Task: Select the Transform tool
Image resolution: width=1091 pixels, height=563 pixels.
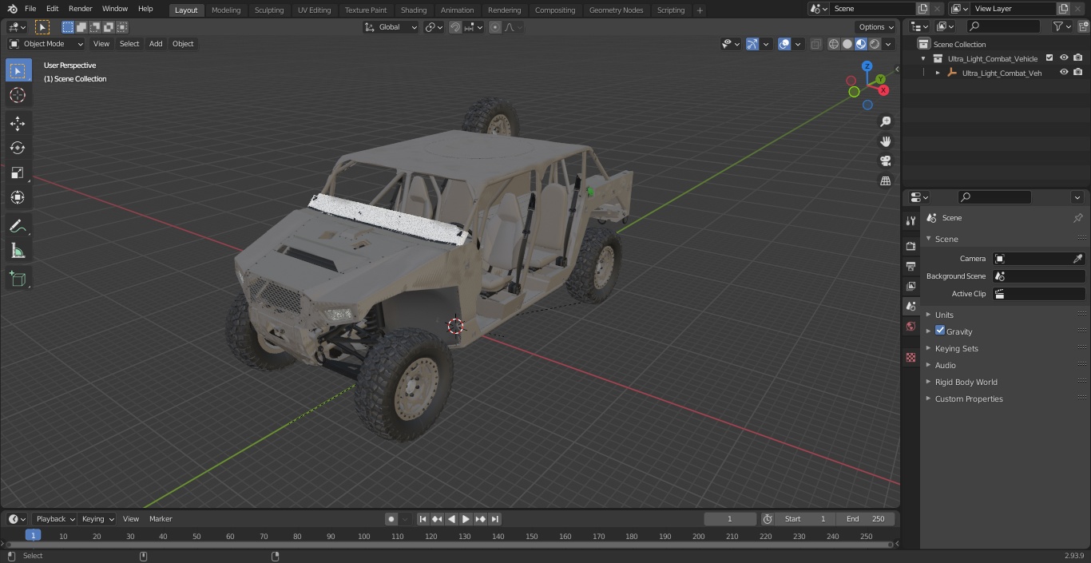Action: [x=18, y=197]
